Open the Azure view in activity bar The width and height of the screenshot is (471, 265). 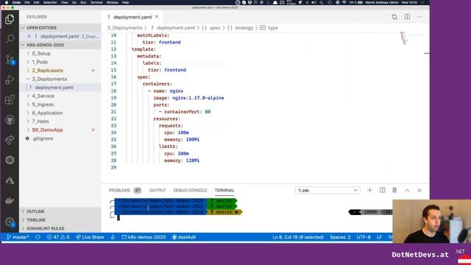click(x=10, y=180)
